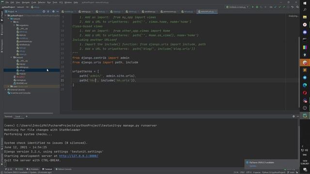Open the Edit menu
Screen dimensions: 310x174
12,2
